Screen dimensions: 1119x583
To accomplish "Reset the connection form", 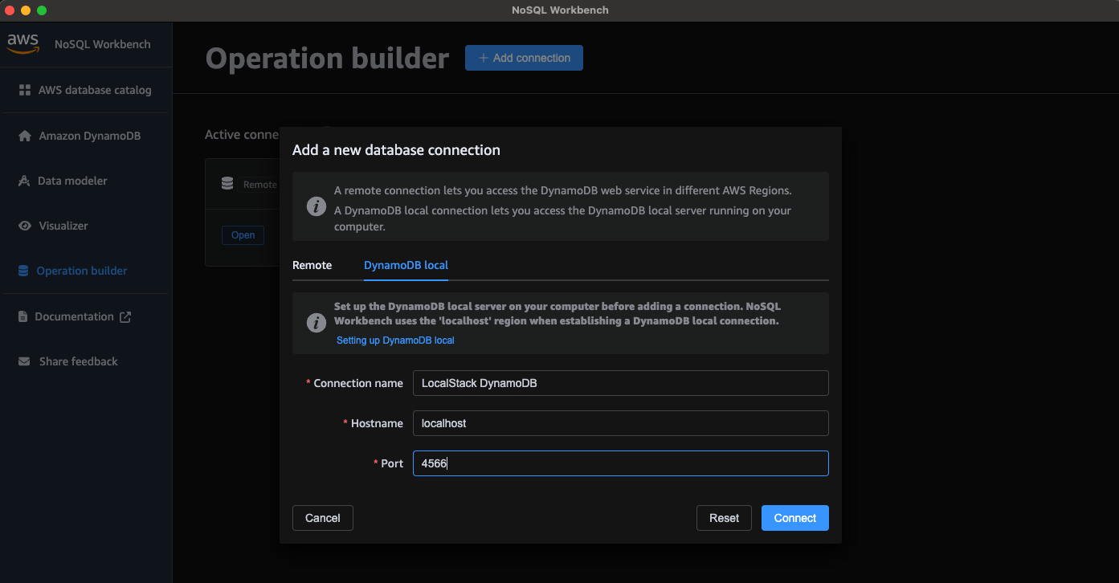I will coord(724,518).
